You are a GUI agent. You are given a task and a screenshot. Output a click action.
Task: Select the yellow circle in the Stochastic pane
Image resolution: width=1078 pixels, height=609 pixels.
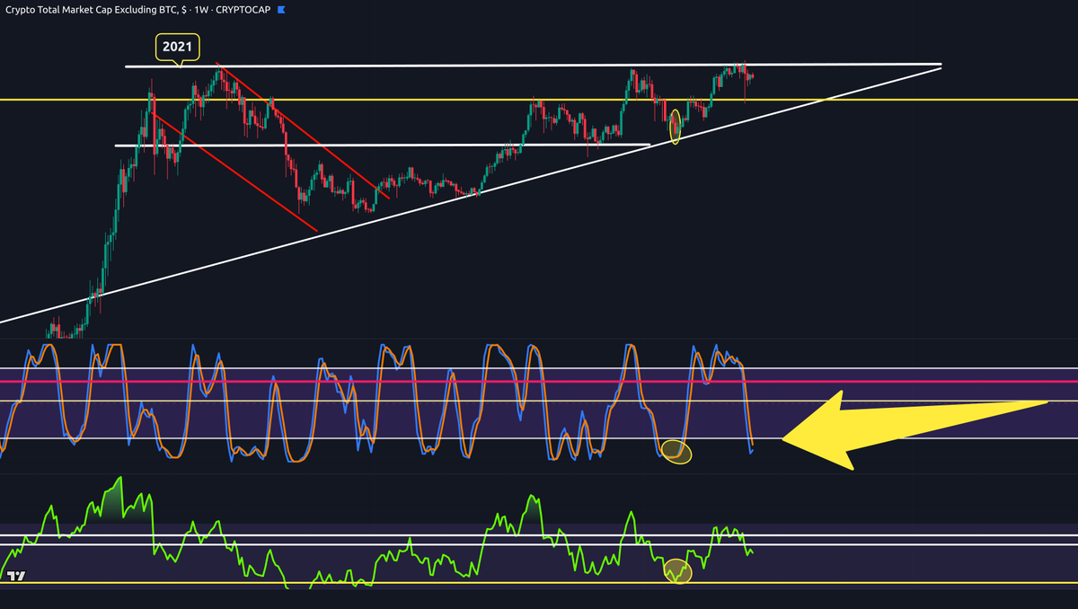[x=676, y=452]
